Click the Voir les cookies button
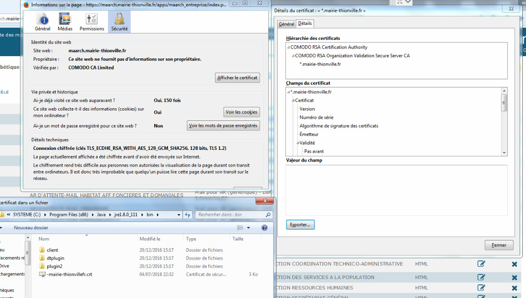 pyautogui.click(x=241, y=112)
